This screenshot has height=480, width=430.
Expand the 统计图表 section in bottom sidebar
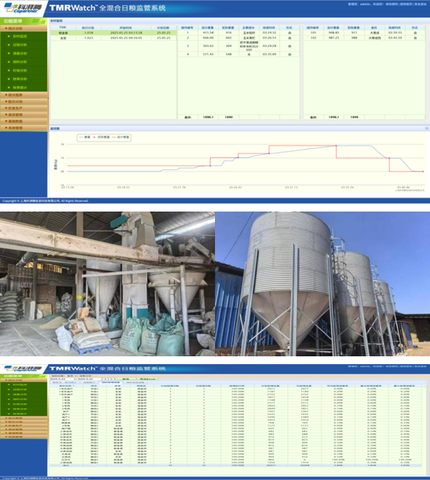(x=24, y=418)
